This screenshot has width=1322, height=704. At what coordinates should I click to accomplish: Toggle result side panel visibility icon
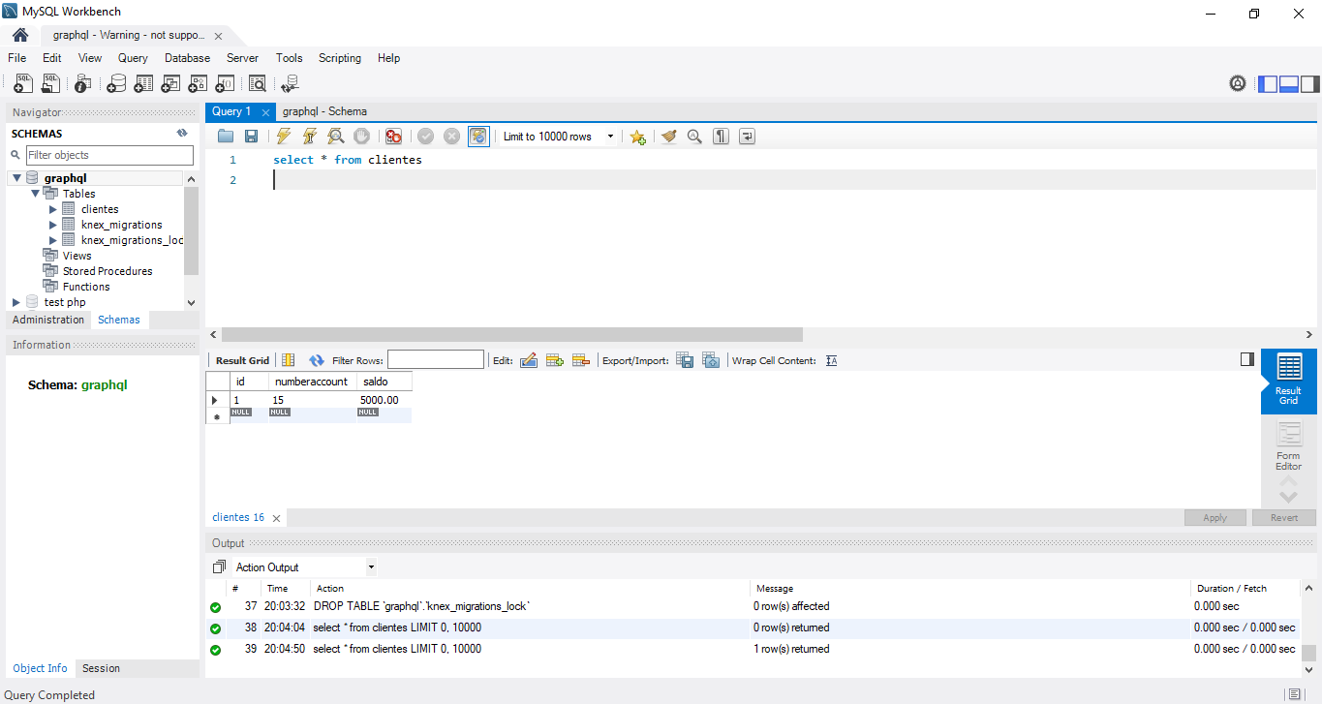tap(1247, 359)
